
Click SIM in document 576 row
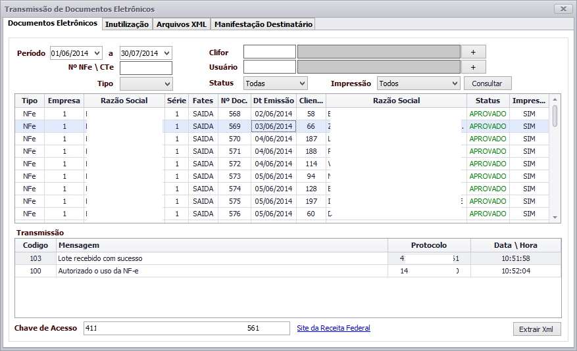[529, 214]
